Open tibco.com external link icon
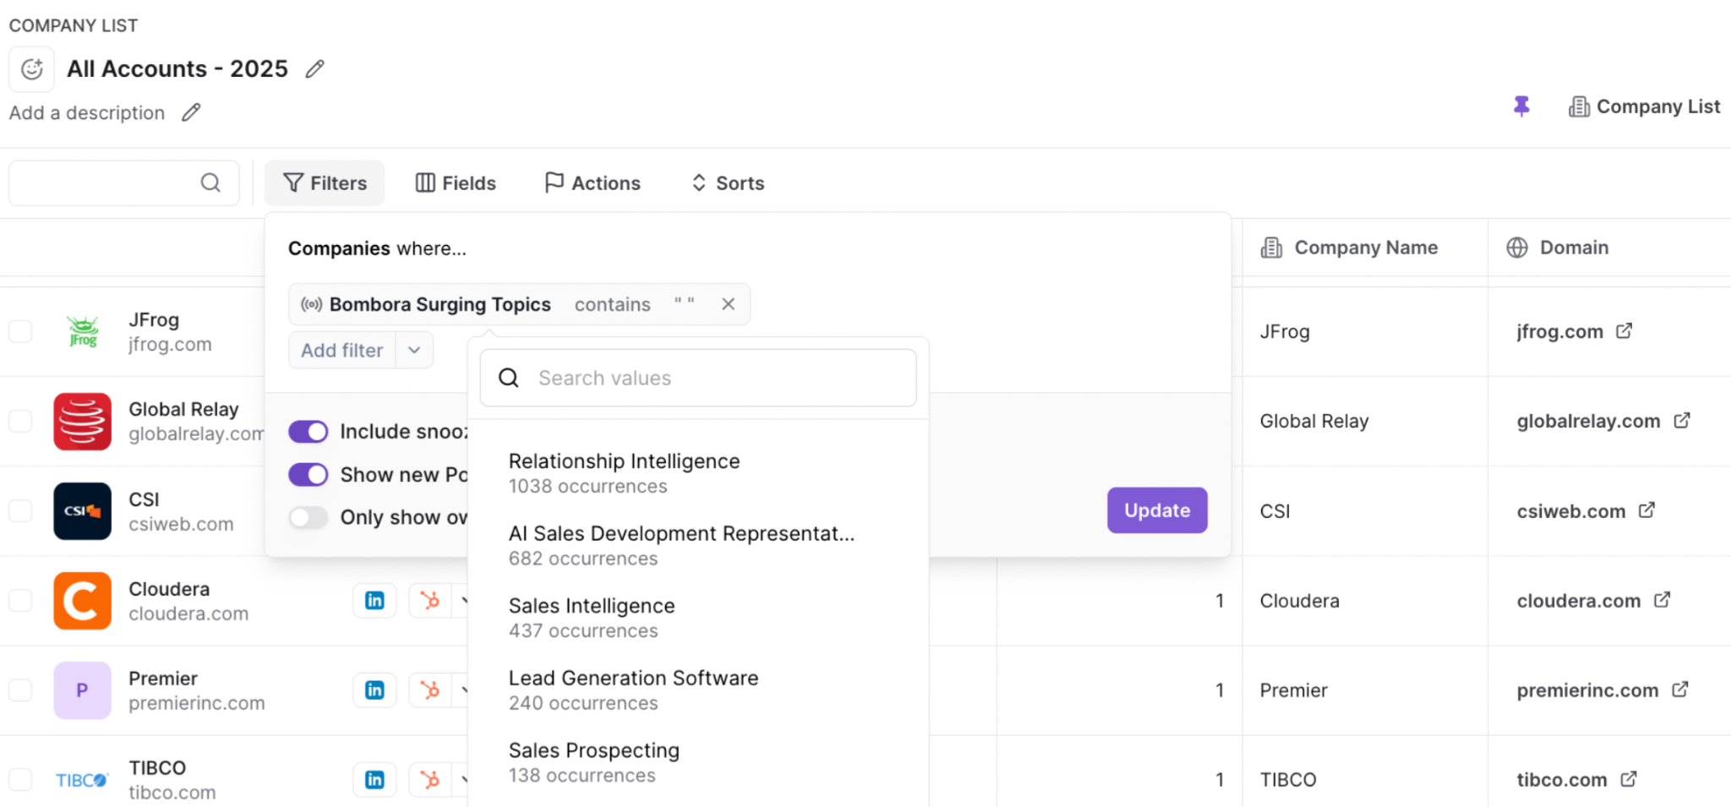Viewport: 1731px width, 807px height. pos(1629,779)
